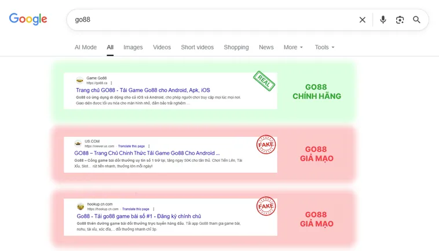Switch to the Images tab

click(x=133, y=48)
